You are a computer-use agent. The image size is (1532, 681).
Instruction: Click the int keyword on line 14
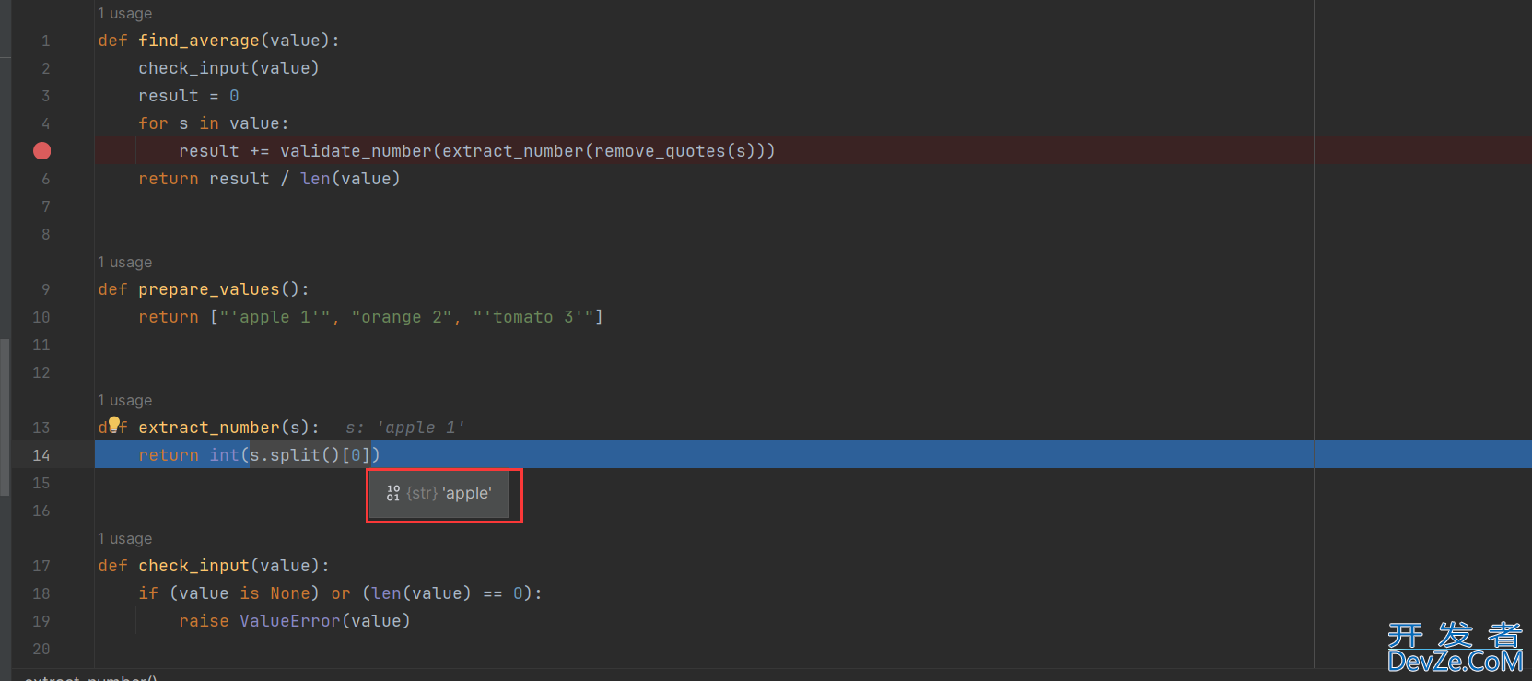pos(224,455)
